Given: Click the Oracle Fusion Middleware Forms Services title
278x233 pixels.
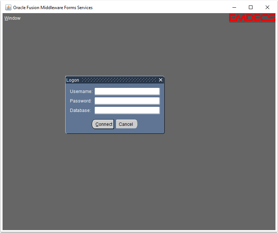Looking at the screenshot, I should (53, 8).
